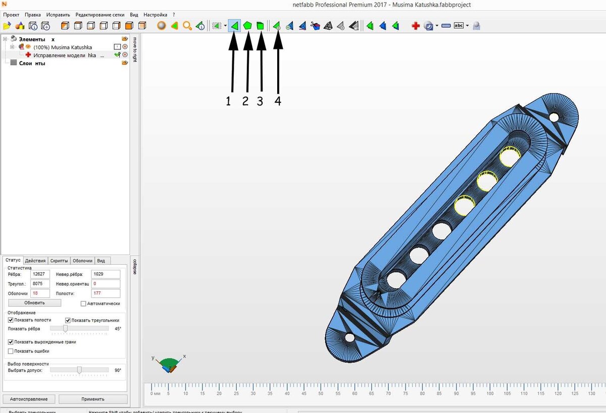Choose the select shells green cube tool

coord(260,26)
